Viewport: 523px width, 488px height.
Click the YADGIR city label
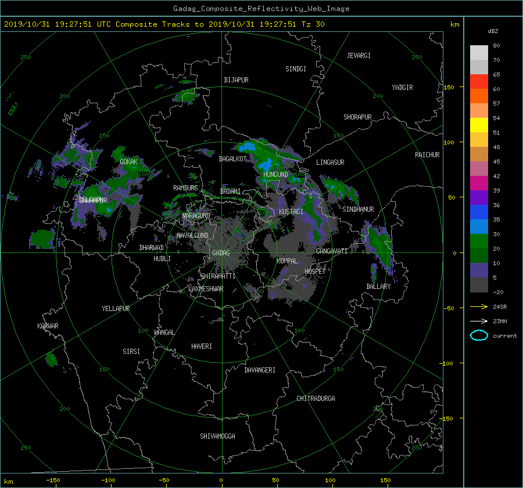tap(402, 88)
